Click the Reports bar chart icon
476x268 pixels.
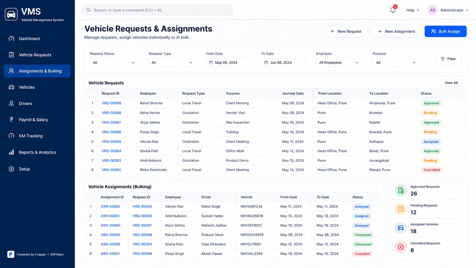click(x=11, y=152)
